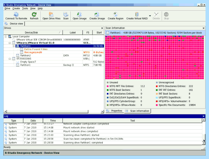
Task: Click the Drives panel horizontal scrollbar
Action: (47, 111)
